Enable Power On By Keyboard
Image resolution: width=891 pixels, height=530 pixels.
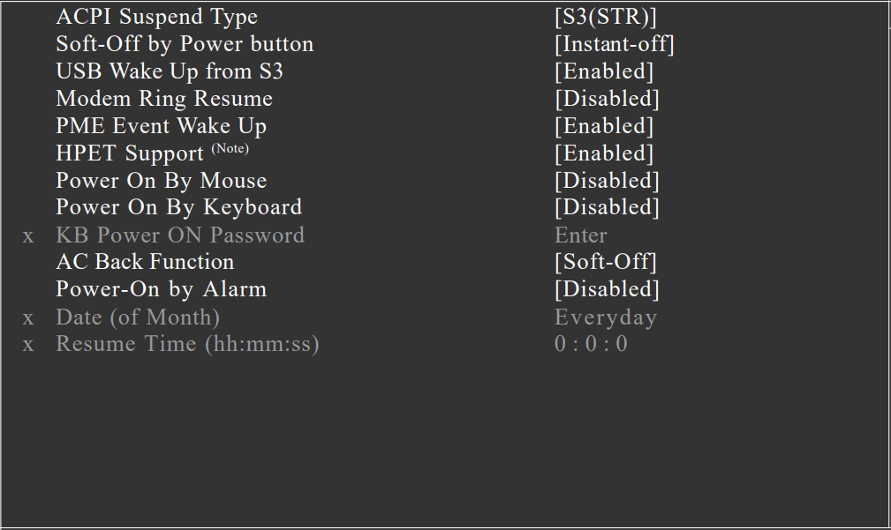click(179, 207)
